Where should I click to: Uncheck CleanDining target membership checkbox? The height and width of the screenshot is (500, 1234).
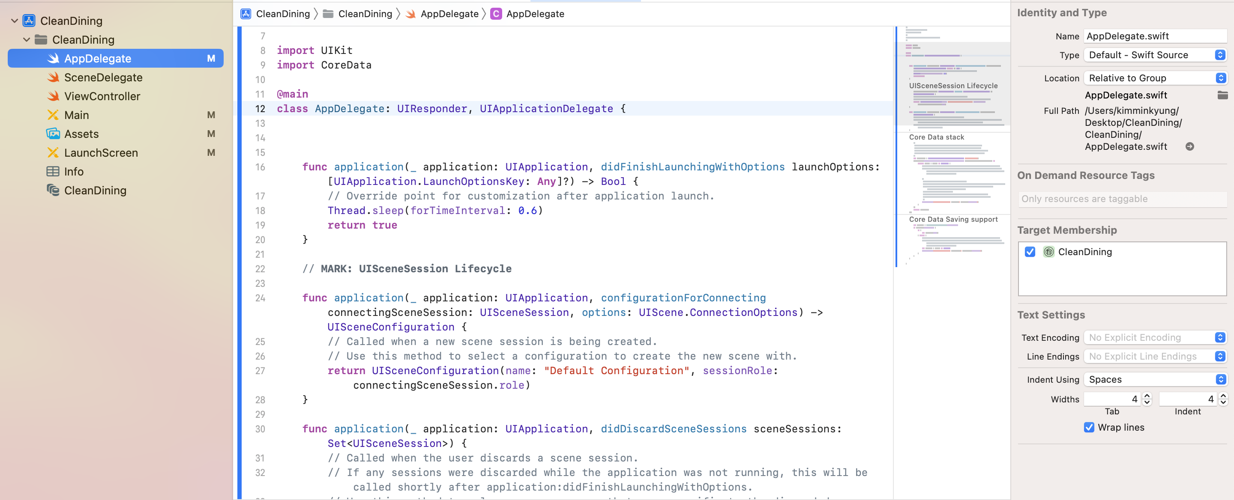[1030, 252]
